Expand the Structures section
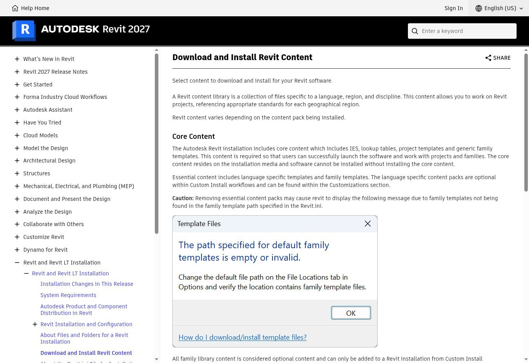 pos(17,173)
